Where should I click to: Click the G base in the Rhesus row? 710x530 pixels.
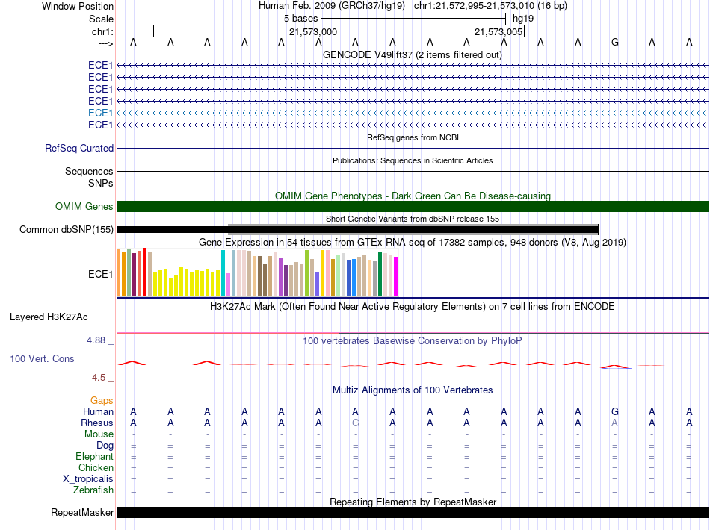[x=355, y=423]
